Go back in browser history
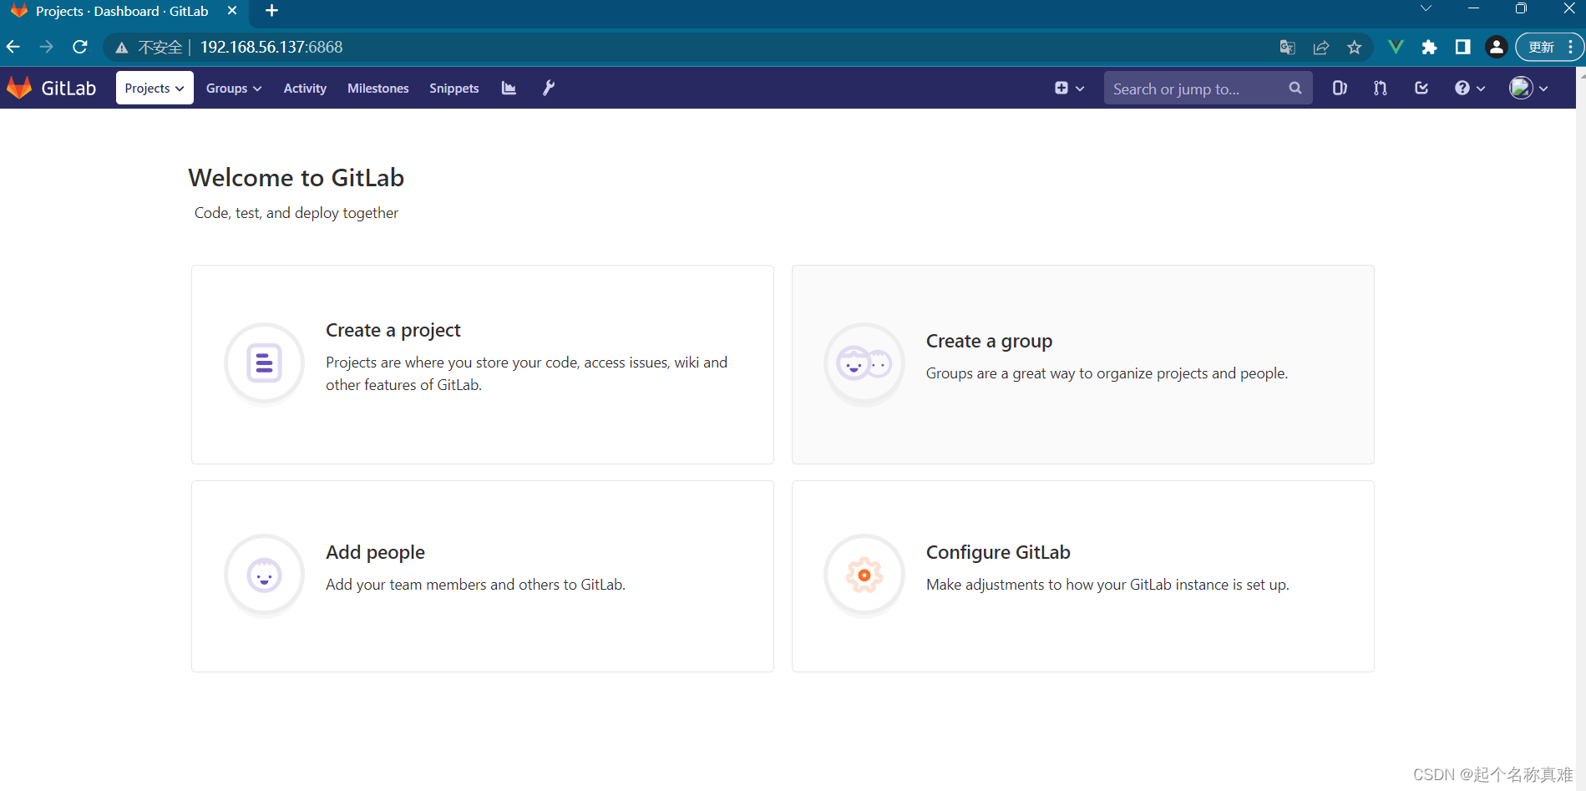This screenshot has width=1586, height=791. [13, 47]
